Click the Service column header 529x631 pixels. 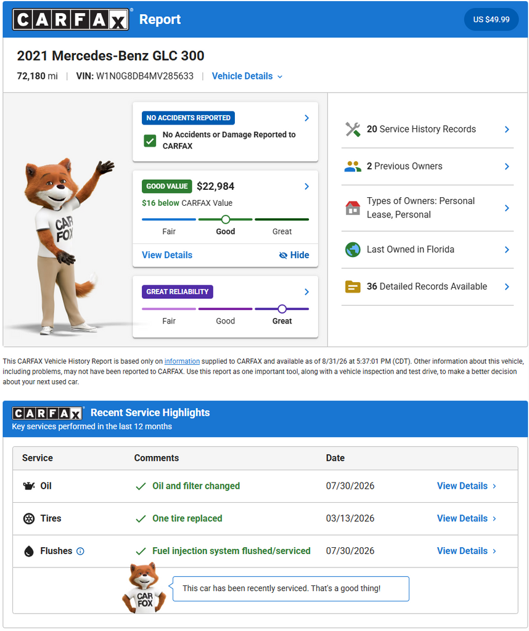click(38, 458)
